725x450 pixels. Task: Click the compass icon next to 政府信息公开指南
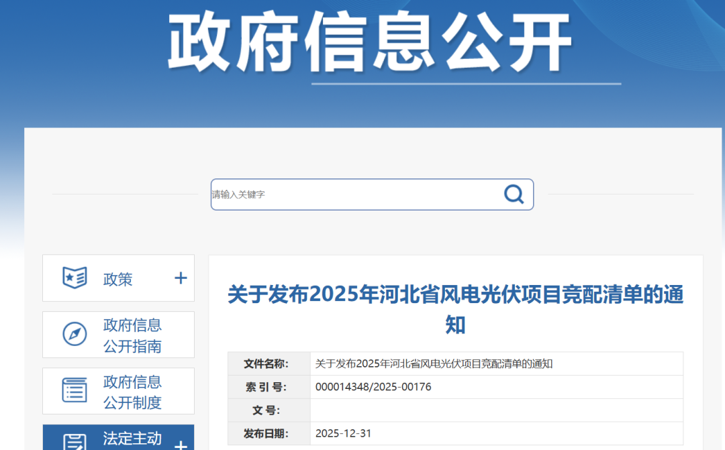(75, 333)
